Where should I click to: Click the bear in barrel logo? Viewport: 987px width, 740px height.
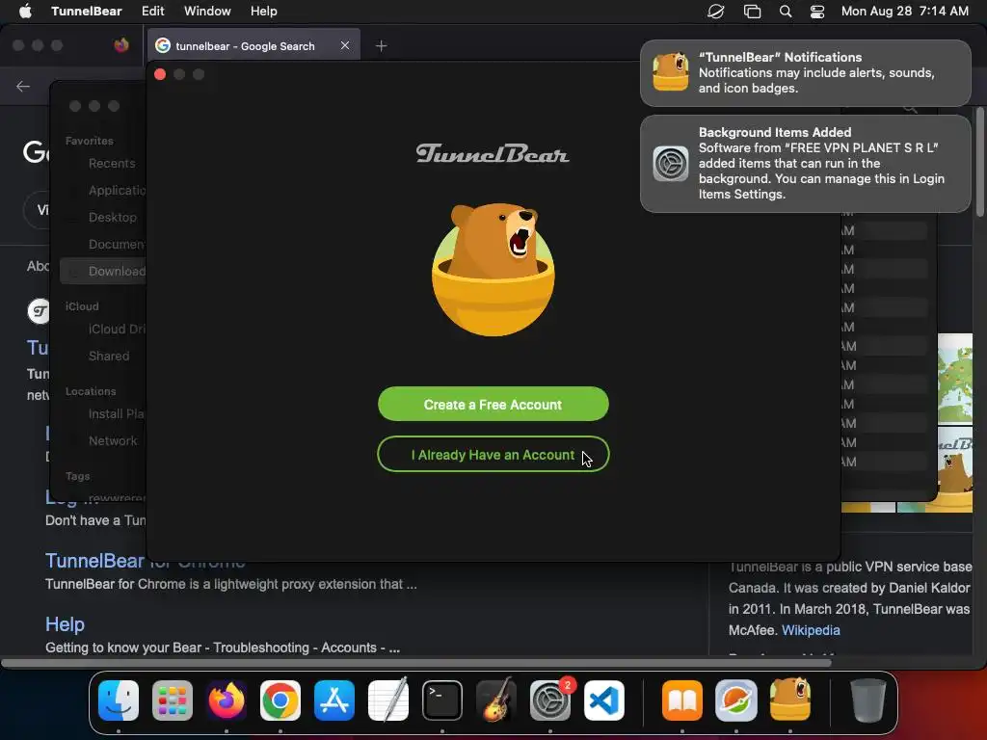coord(493,269)
